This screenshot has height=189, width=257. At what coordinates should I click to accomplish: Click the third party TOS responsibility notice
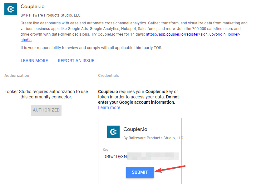(91, 48)
